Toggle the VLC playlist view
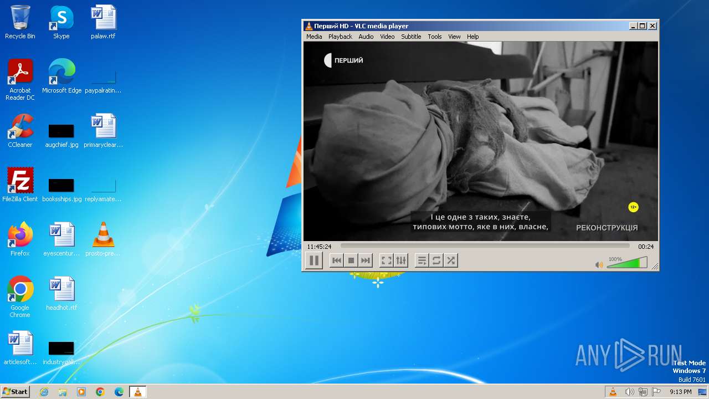Image resolution: width=709 pixels, height=399 pixels. [422, 260]
